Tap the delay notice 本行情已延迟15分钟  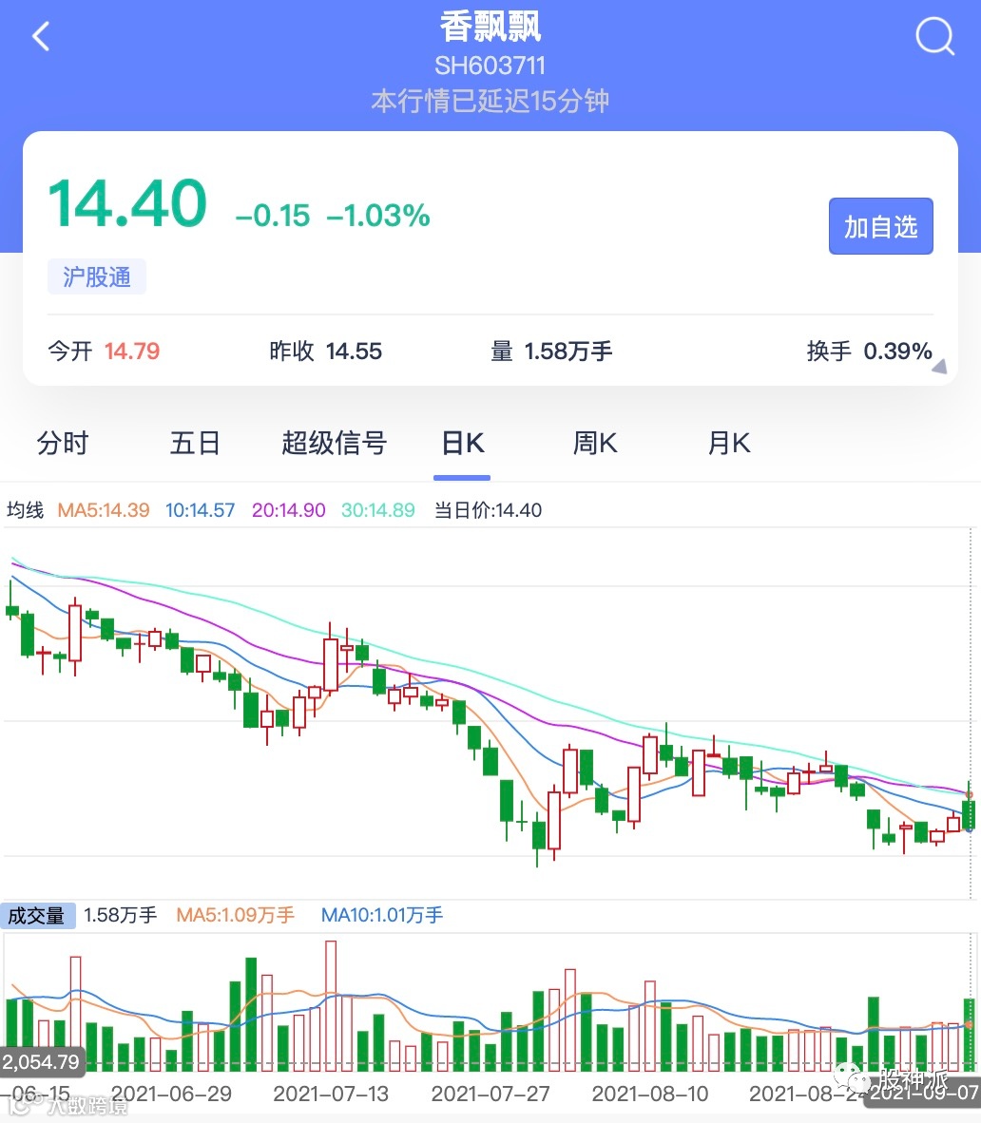[x=490, y=101]
